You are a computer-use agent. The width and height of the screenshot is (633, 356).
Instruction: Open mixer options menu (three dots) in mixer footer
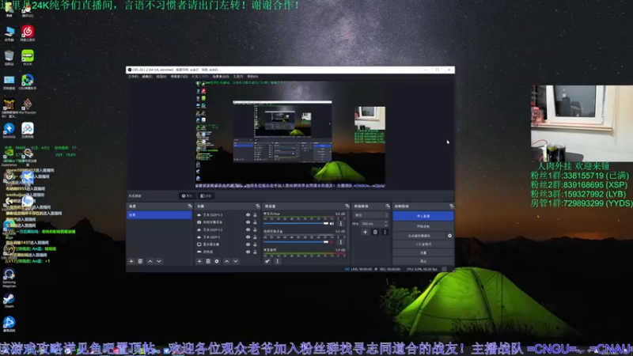[x=277, y=261]
